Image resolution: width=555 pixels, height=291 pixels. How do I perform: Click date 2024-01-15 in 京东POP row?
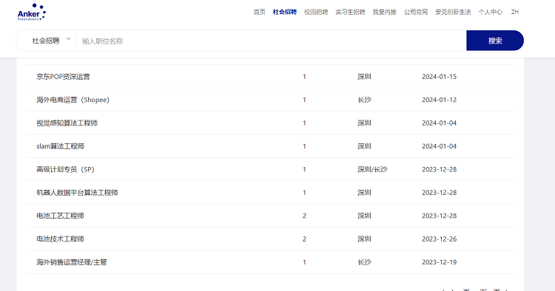(439, 77)
